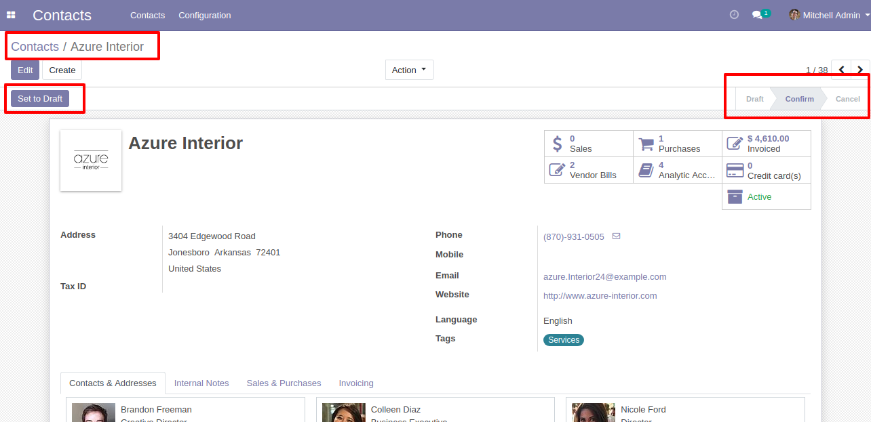Click the Set to Draft button

(40, 98)
